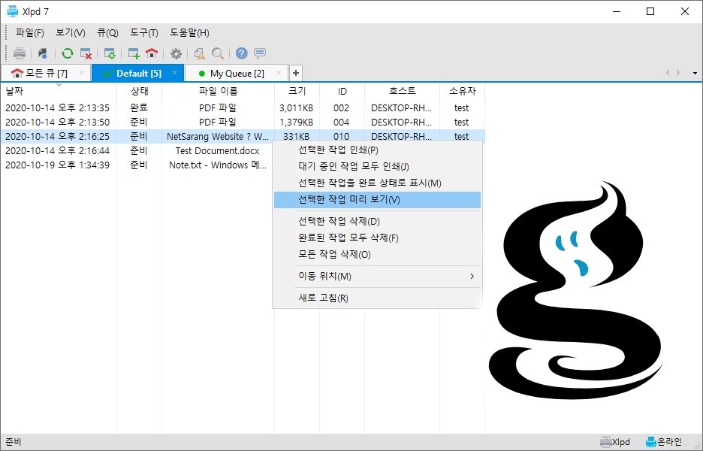Screen dimensions: 703x451
Task: Select the job dated 2020-10-14 오후 2:13:50
Action: (x=242, y=122)
